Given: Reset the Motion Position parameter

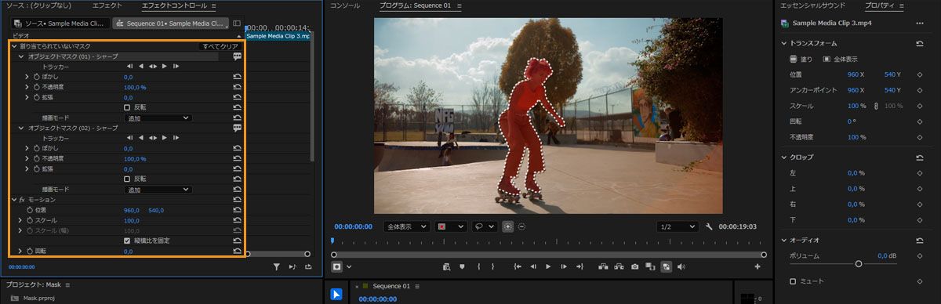Looking at the screenshot, I should pos(237,210).
